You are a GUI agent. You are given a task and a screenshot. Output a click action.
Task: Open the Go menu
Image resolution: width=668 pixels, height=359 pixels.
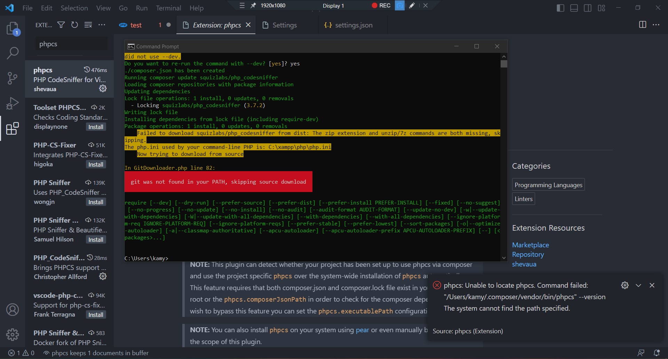pos(123,8)
